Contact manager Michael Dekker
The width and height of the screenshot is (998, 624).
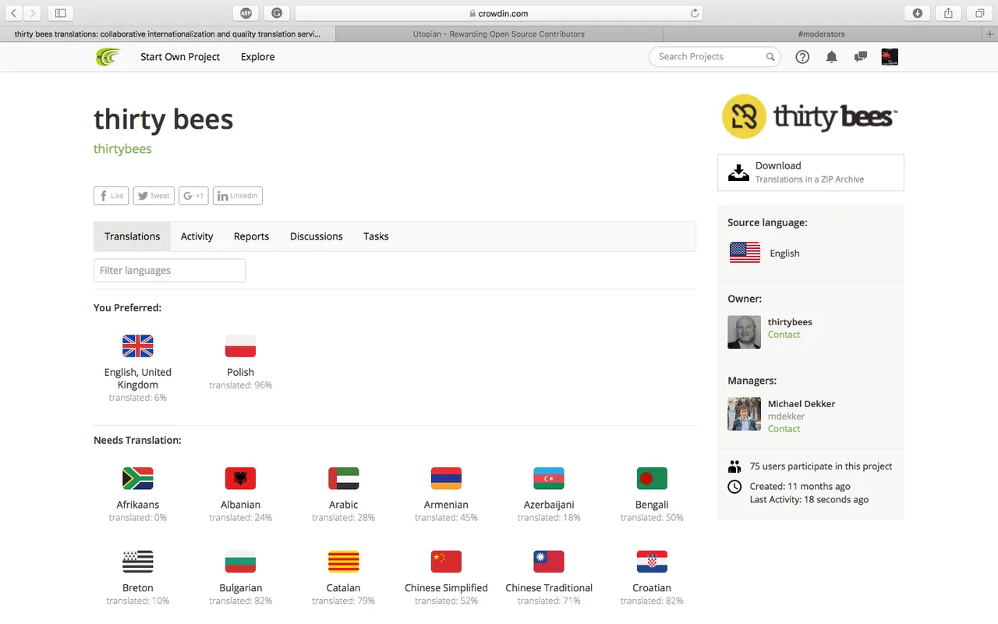pyautogui.click(x=784, y=429)
